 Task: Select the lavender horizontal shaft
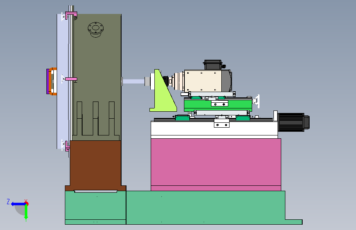(133, 81)
